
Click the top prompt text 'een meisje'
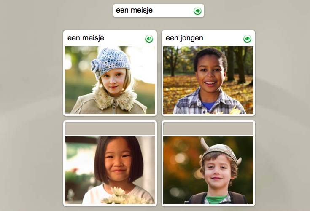[134, 10]
